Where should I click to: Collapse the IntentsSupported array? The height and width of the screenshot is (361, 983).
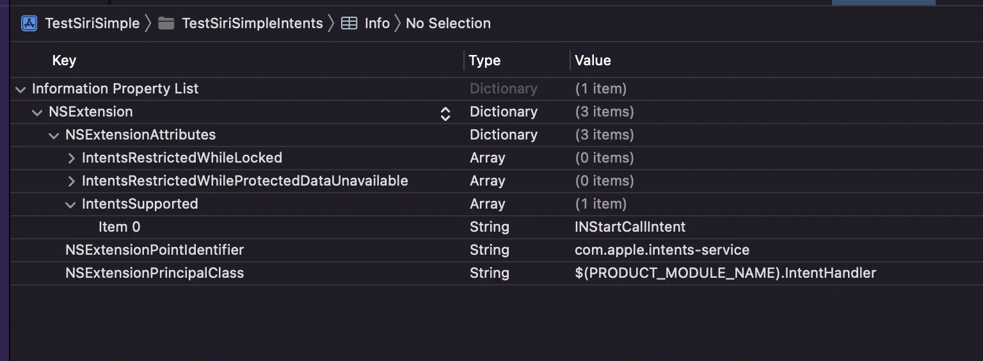tap(71, 204)
